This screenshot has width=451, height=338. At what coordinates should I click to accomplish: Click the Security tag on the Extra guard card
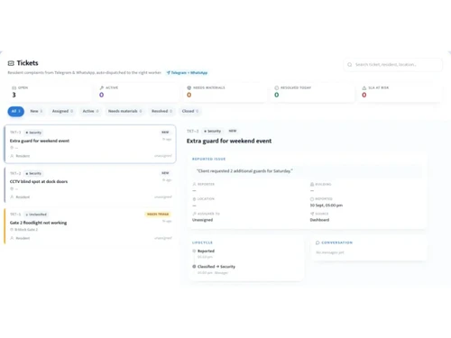click(x=33, y=132)
